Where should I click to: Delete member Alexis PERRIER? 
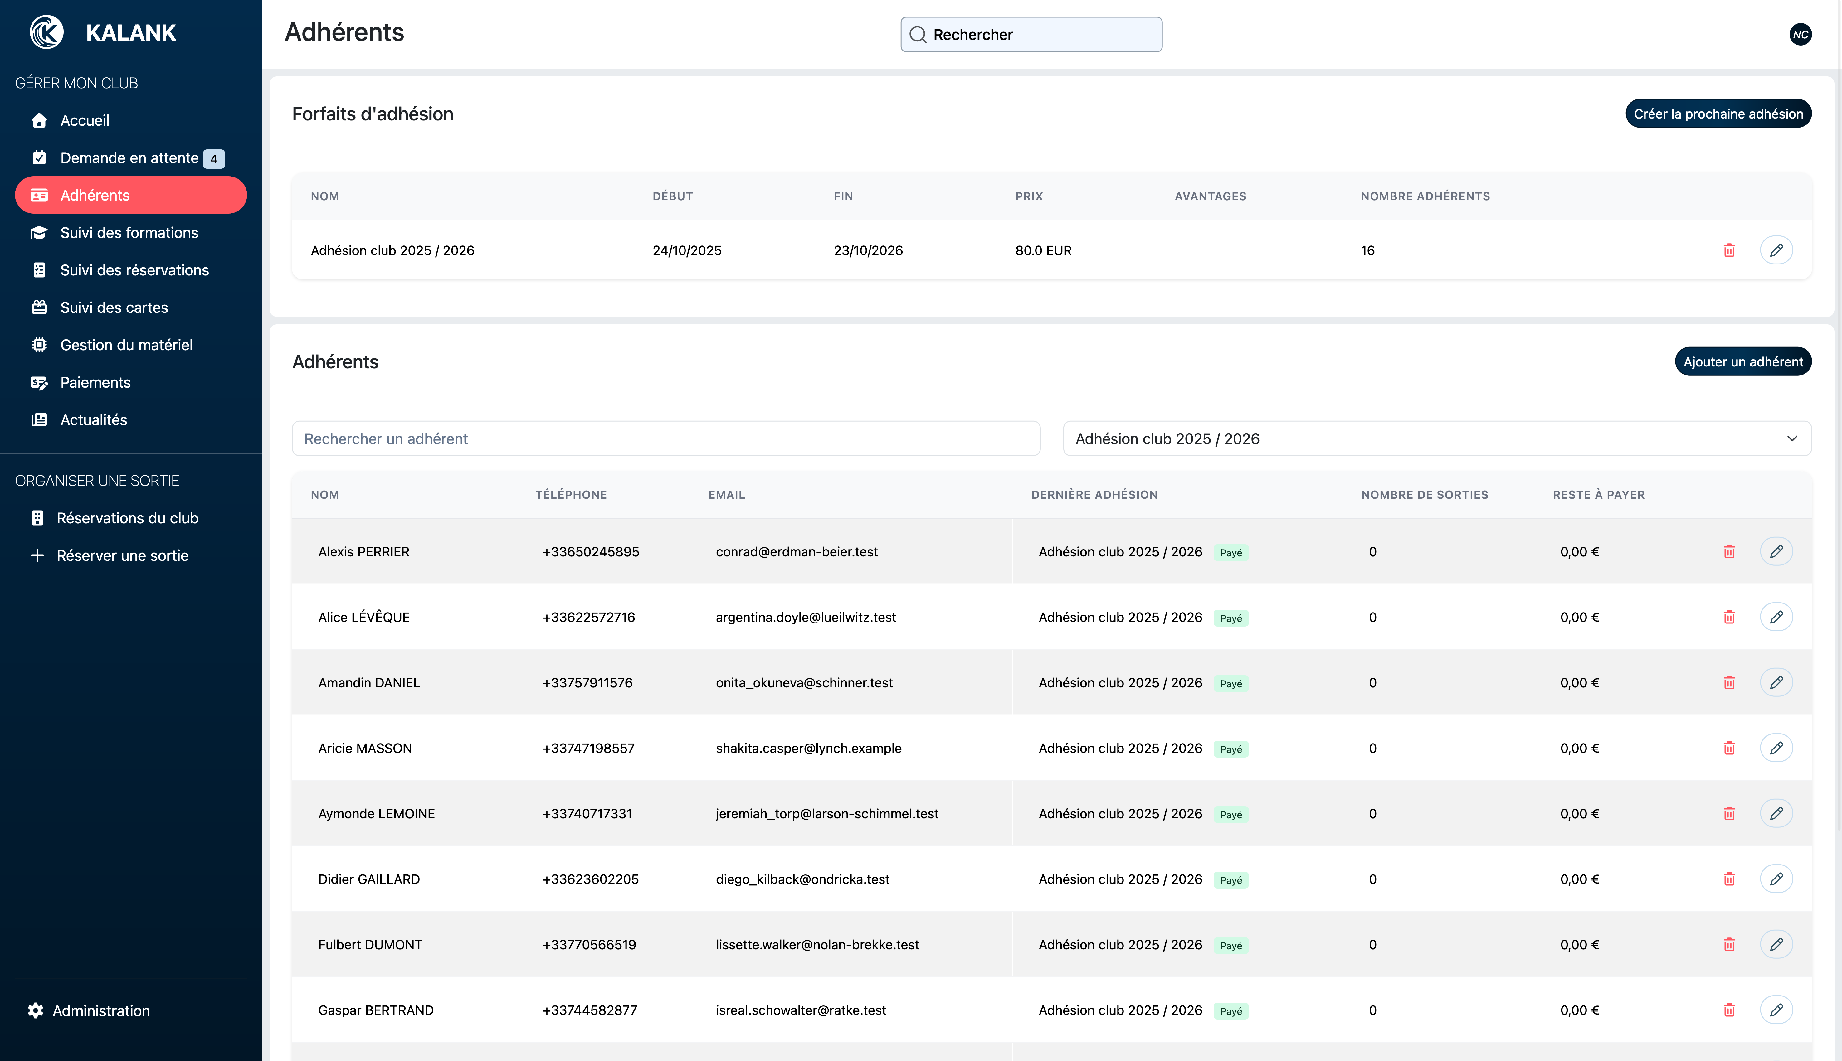click(1728, 552)
